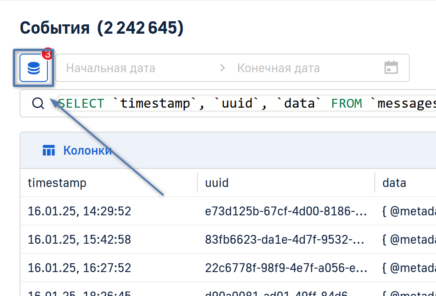Click the Начальная дата start date field
This screenshot has width=436, height=296.
tap(111, 68)
